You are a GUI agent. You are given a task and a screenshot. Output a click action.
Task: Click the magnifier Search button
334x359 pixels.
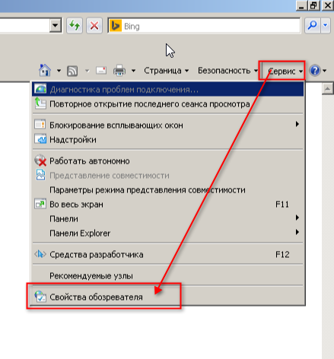313,25
